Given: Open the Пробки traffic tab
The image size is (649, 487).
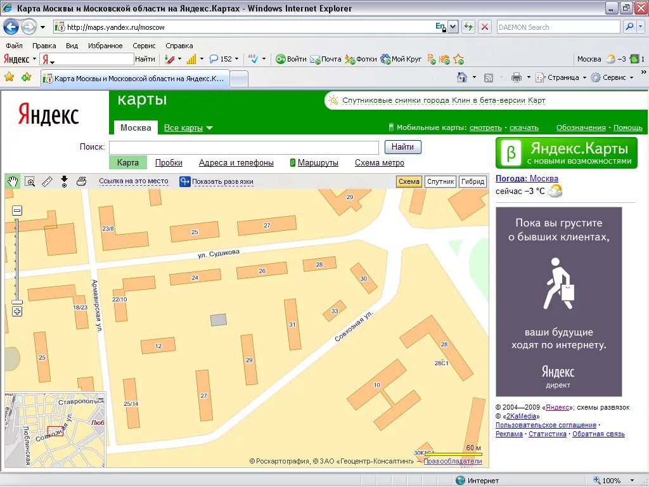Looking at the screenshot, I should [x=169, y=163].
